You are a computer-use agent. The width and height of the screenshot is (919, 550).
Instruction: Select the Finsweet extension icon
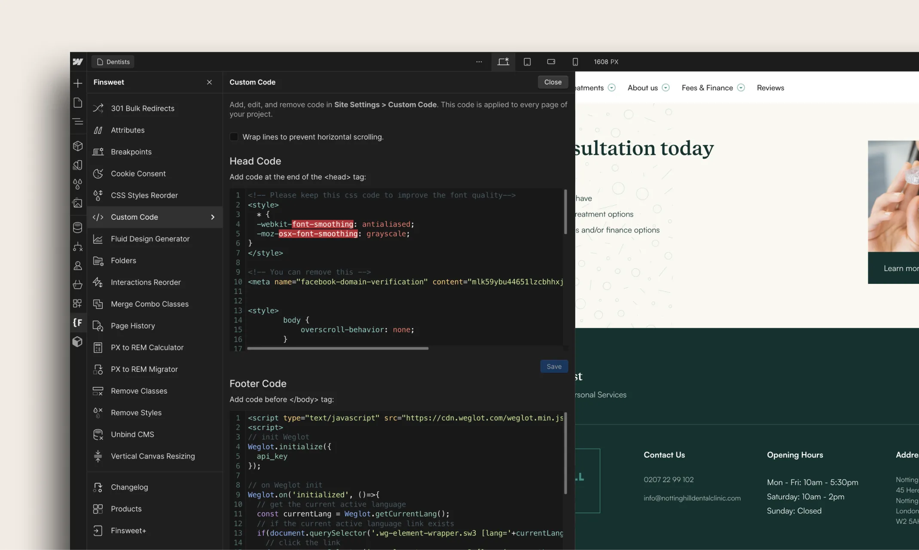(78, 322)
